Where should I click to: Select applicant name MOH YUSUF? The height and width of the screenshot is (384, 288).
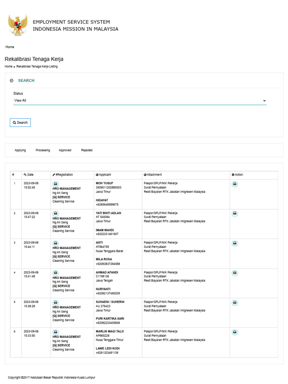pyautogui.click(x=104, y=183)
